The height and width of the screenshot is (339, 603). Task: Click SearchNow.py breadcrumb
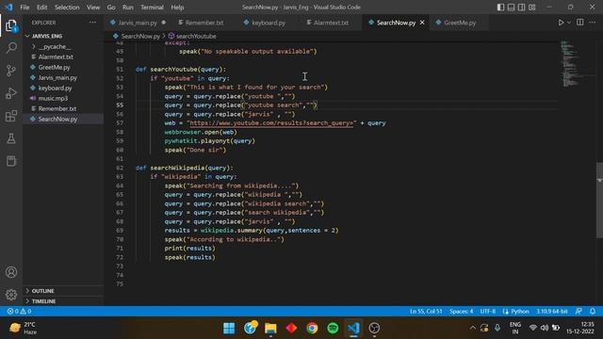(x=140, y=36)
